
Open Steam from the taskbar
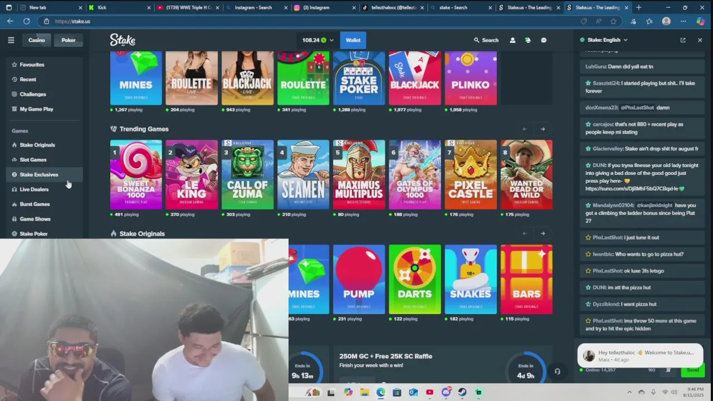(462, 392)
